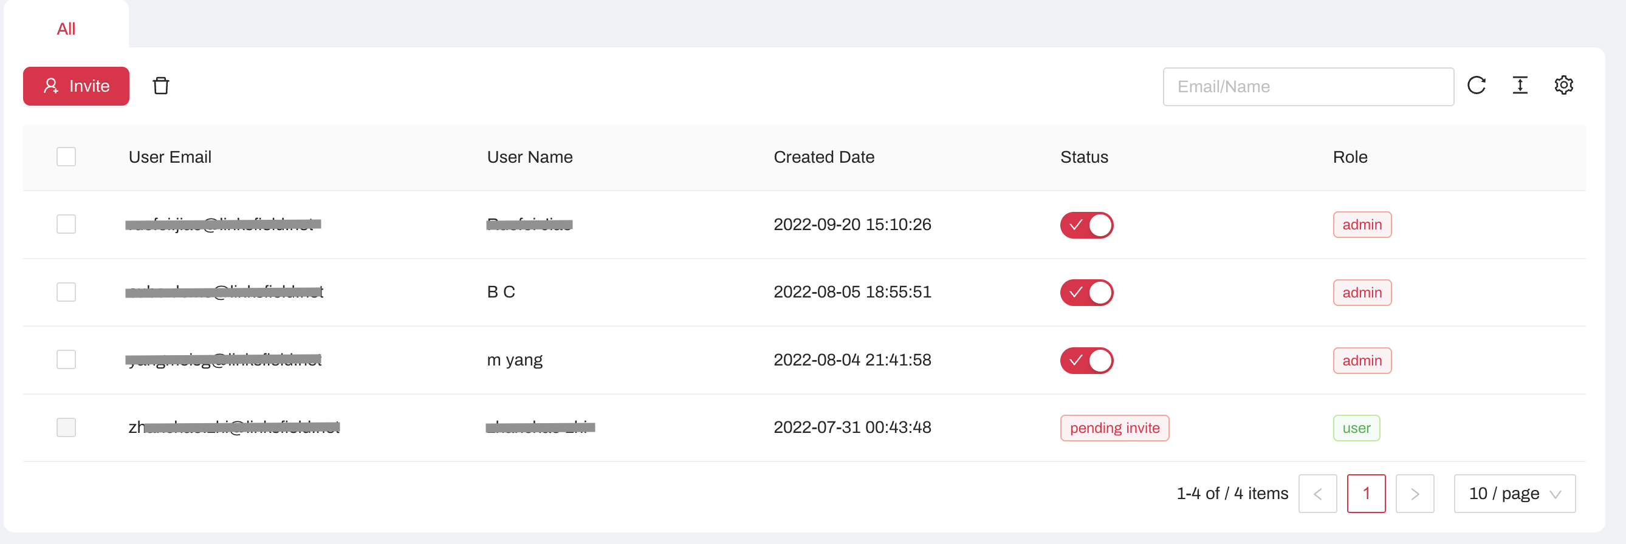Click the refresh table icon
Screen dimensions: 1626x544
(x=1477, y=85)
